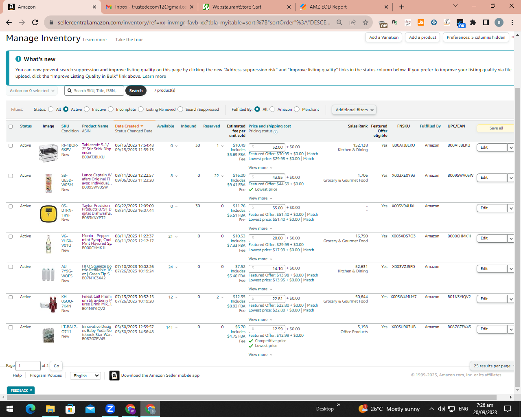521x417 pixels.
Task: Choose the Incomplete status filter radio
Action: 111,109
